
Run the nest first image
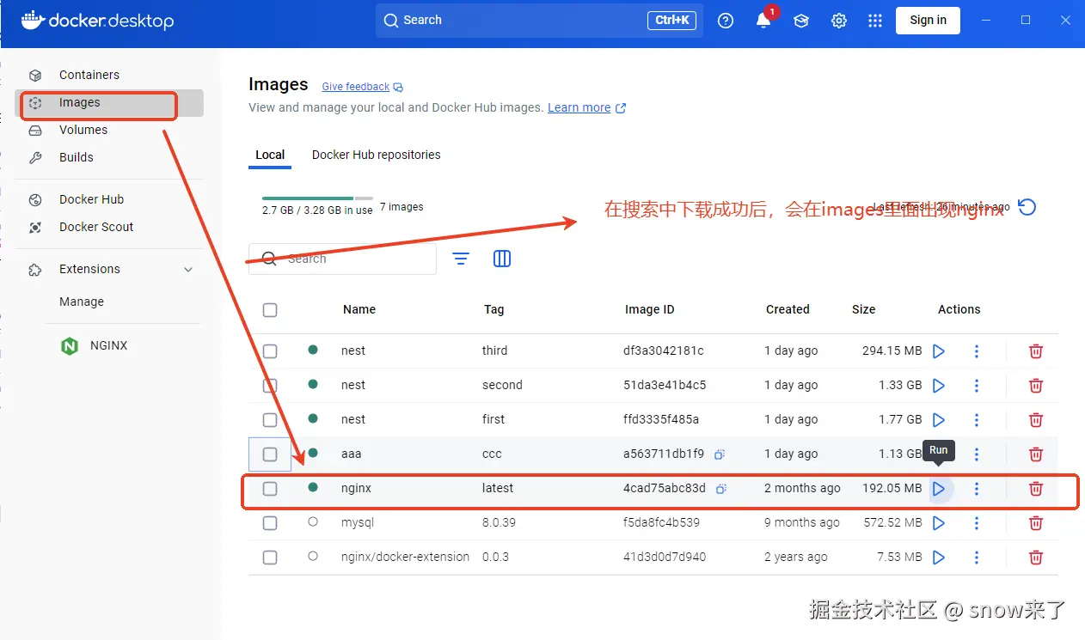939,420
